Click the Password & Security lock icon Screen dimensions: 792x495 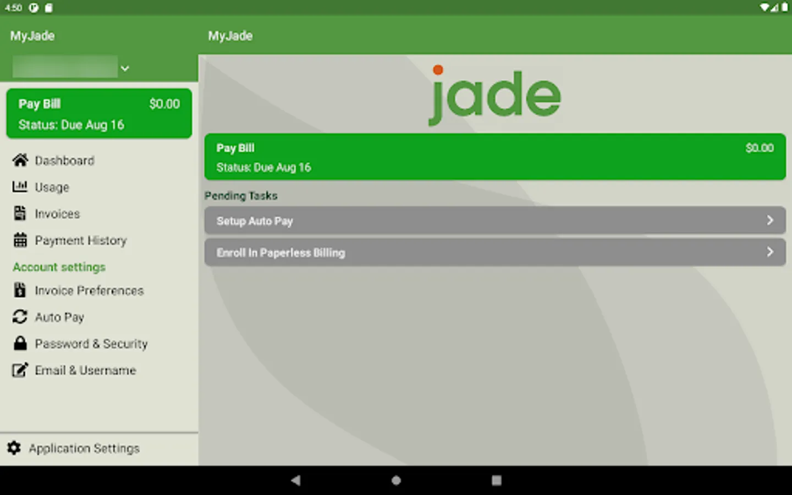tap(20, 343)
